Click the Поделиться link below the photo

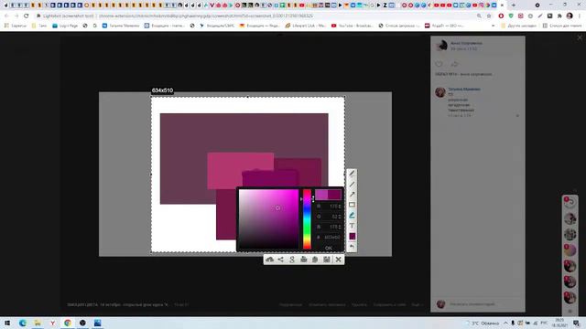[x=291, y=304]
